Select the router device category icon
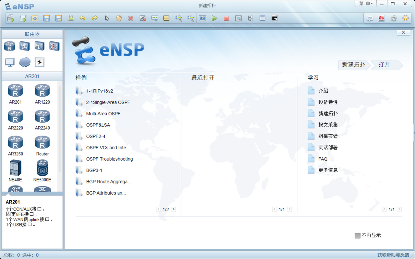 click(x=9, y=46)
